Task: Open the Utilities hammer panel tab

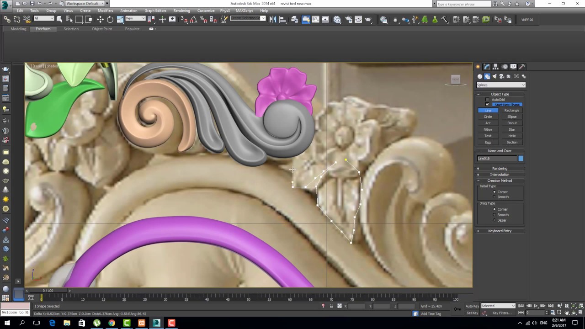Action: coord(522,67)
